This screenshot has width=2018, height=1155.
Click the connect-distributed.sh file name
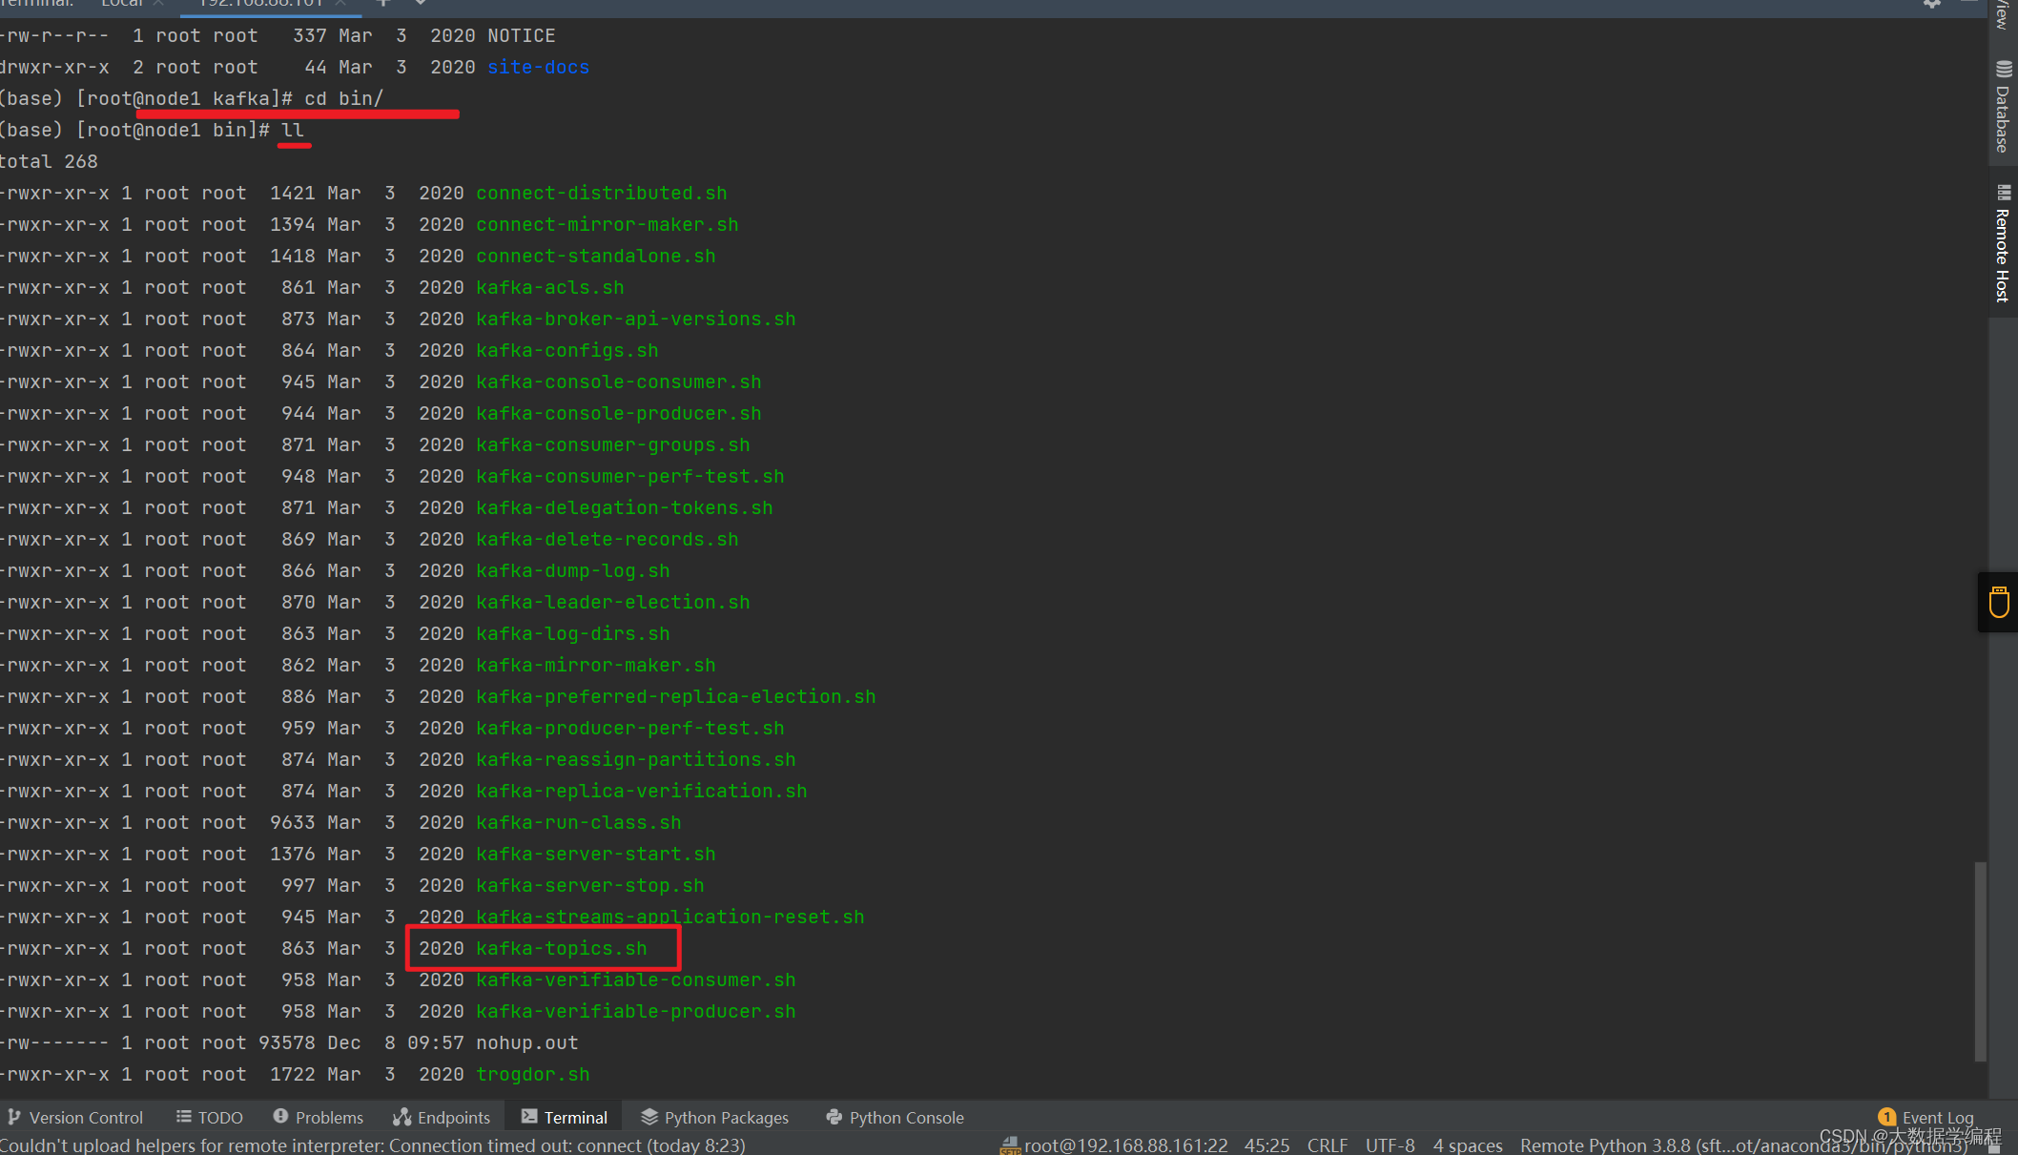pos(602,193)
